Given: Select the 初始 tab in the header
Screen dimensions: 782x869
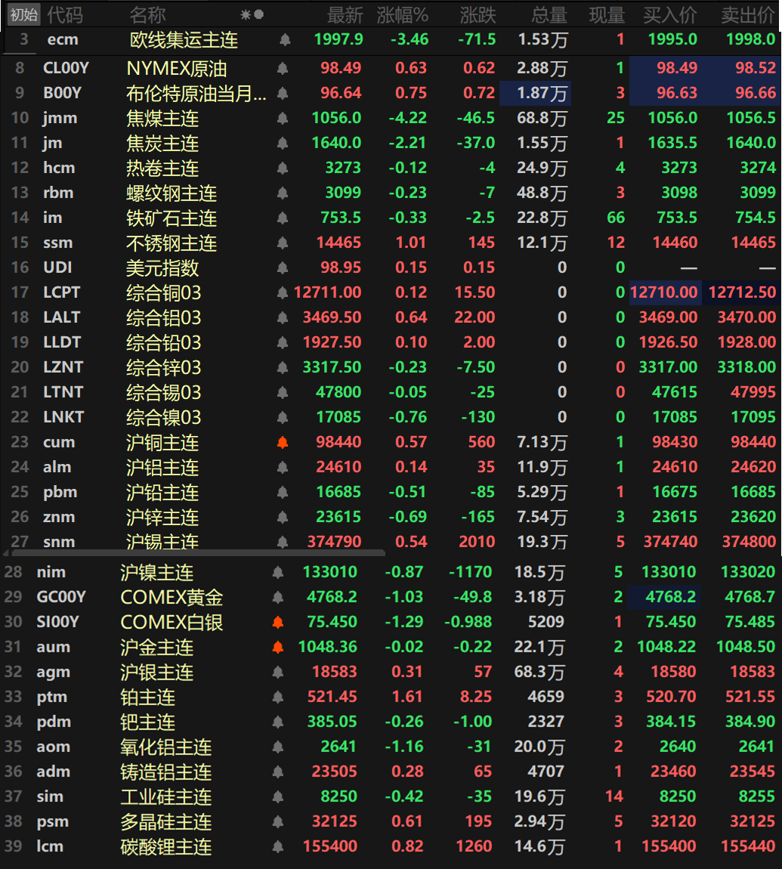Looking at the screenshot, I should click(x=23, y=14).
